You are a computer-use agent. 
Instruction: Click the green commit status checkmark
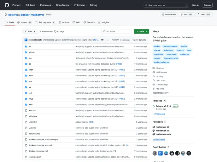click(107, 40)
